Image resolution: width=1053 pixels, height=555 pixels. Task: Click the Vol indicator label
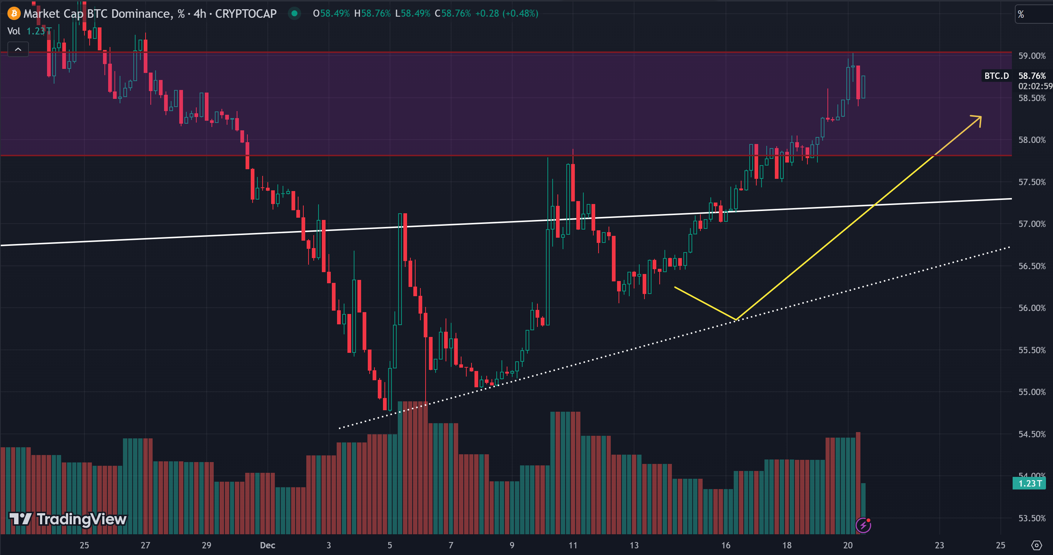pyautogui.click(x=14, y=31)
